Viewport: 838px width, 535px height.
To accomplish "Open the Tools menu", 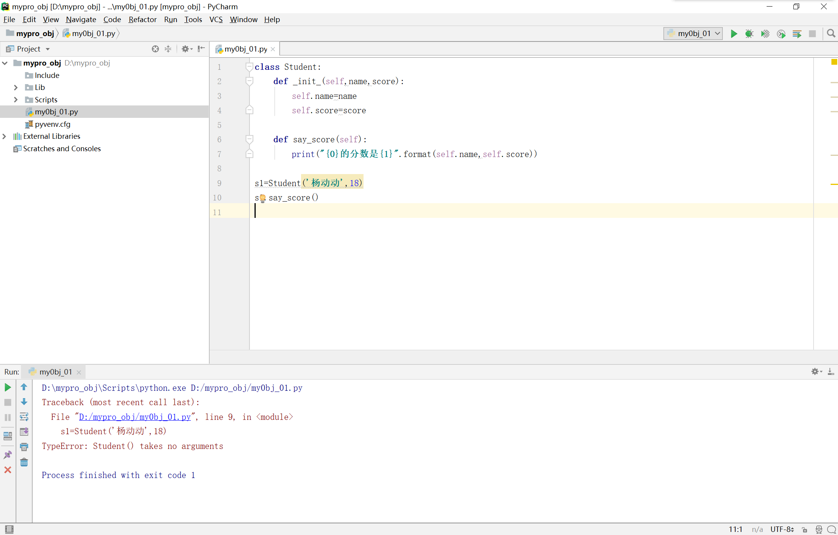I will point(193,19).
